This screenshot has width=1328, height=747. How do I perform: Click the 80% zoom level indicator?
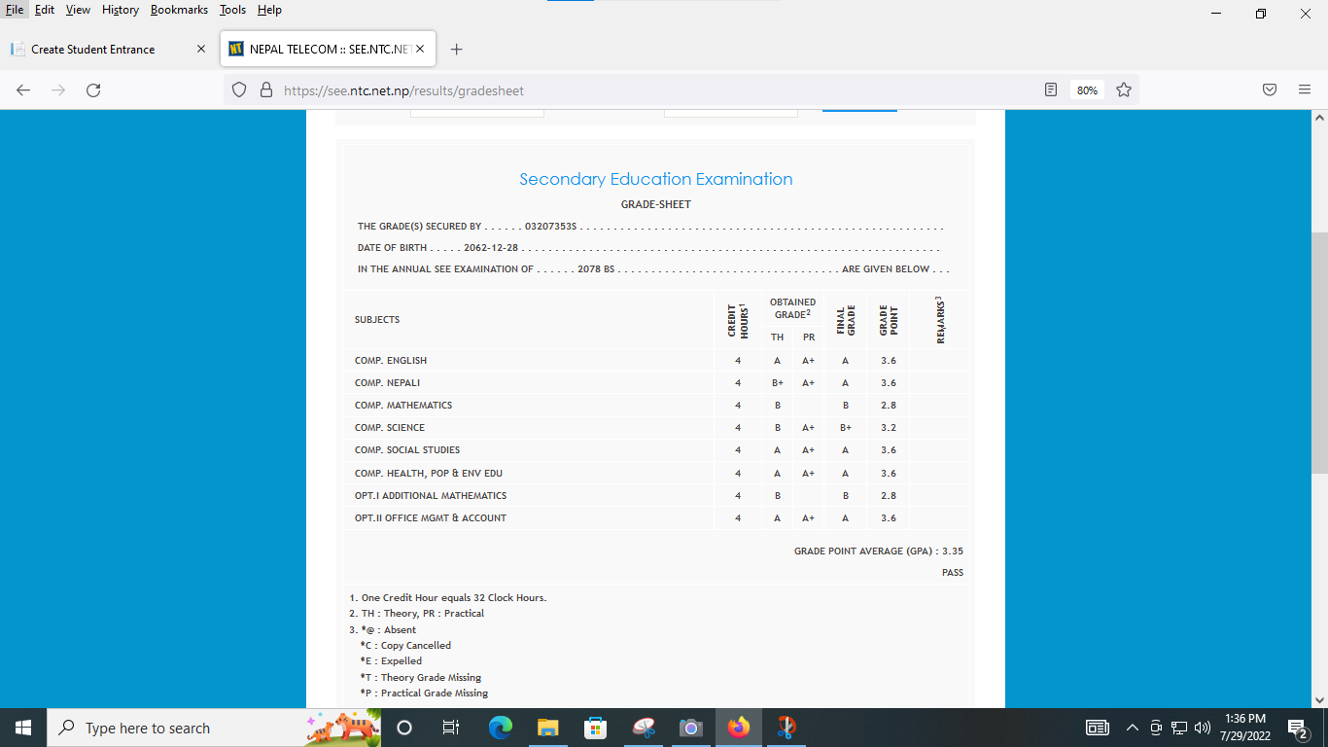1087,90
